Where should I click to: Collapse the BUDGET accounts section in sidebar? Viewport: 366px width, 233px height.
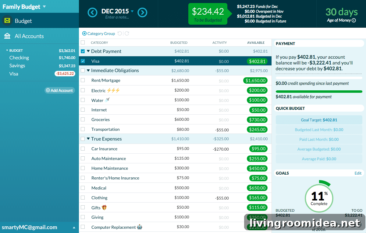[x=7, y=50]
